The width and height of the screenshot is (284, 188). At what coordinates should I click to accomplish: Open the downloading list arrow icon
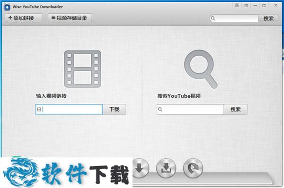click(140, 168)
